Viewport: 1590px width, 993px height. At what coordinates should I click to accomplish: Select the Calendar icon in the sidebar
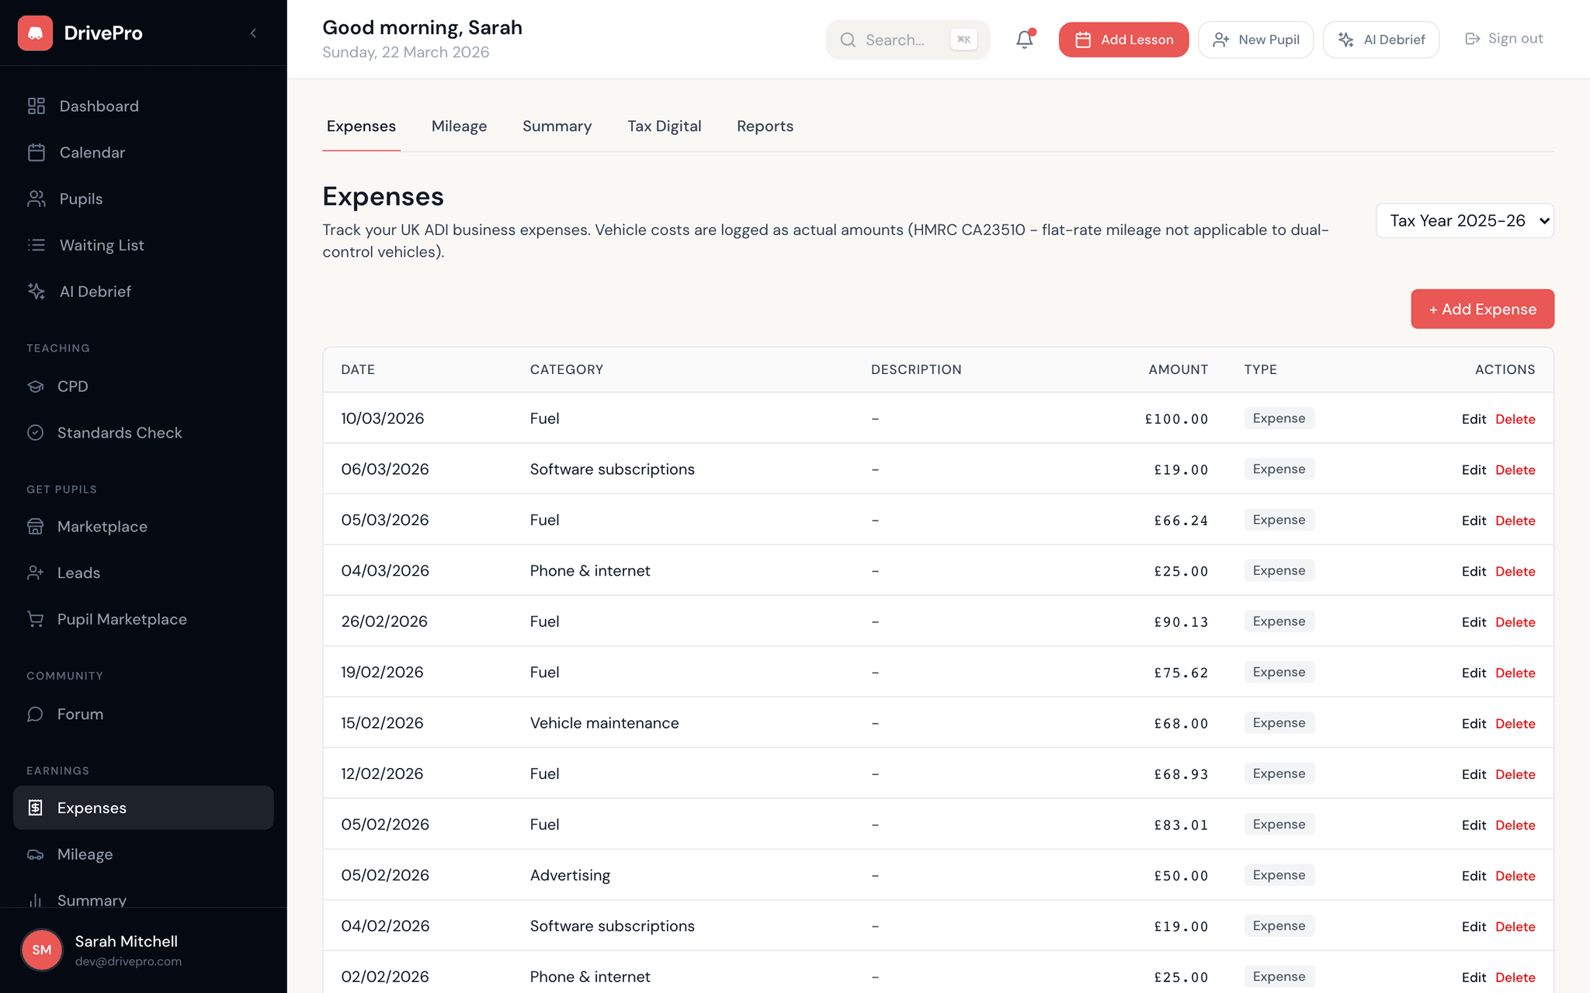point(36,152)
